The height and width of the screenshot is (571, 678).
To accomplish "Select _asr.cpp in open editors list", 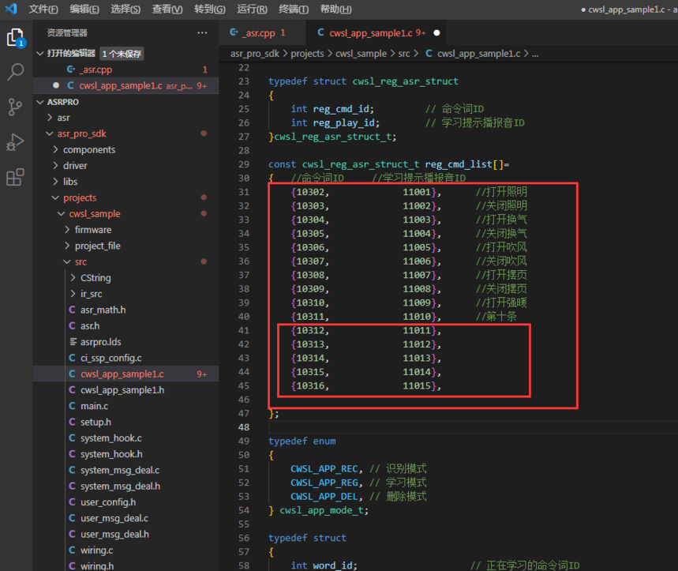I will [x=125, y=69].
